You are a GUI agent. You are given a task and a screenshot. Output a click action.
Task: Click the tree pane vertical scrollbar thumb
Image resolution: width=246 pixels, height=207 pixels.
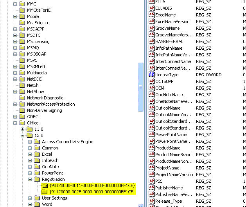[140, 87]
